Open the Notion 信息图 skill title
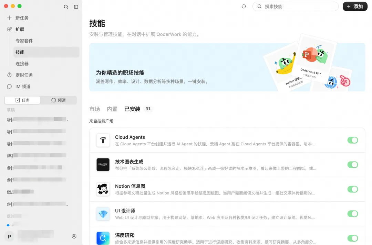 tap(130, 186)
